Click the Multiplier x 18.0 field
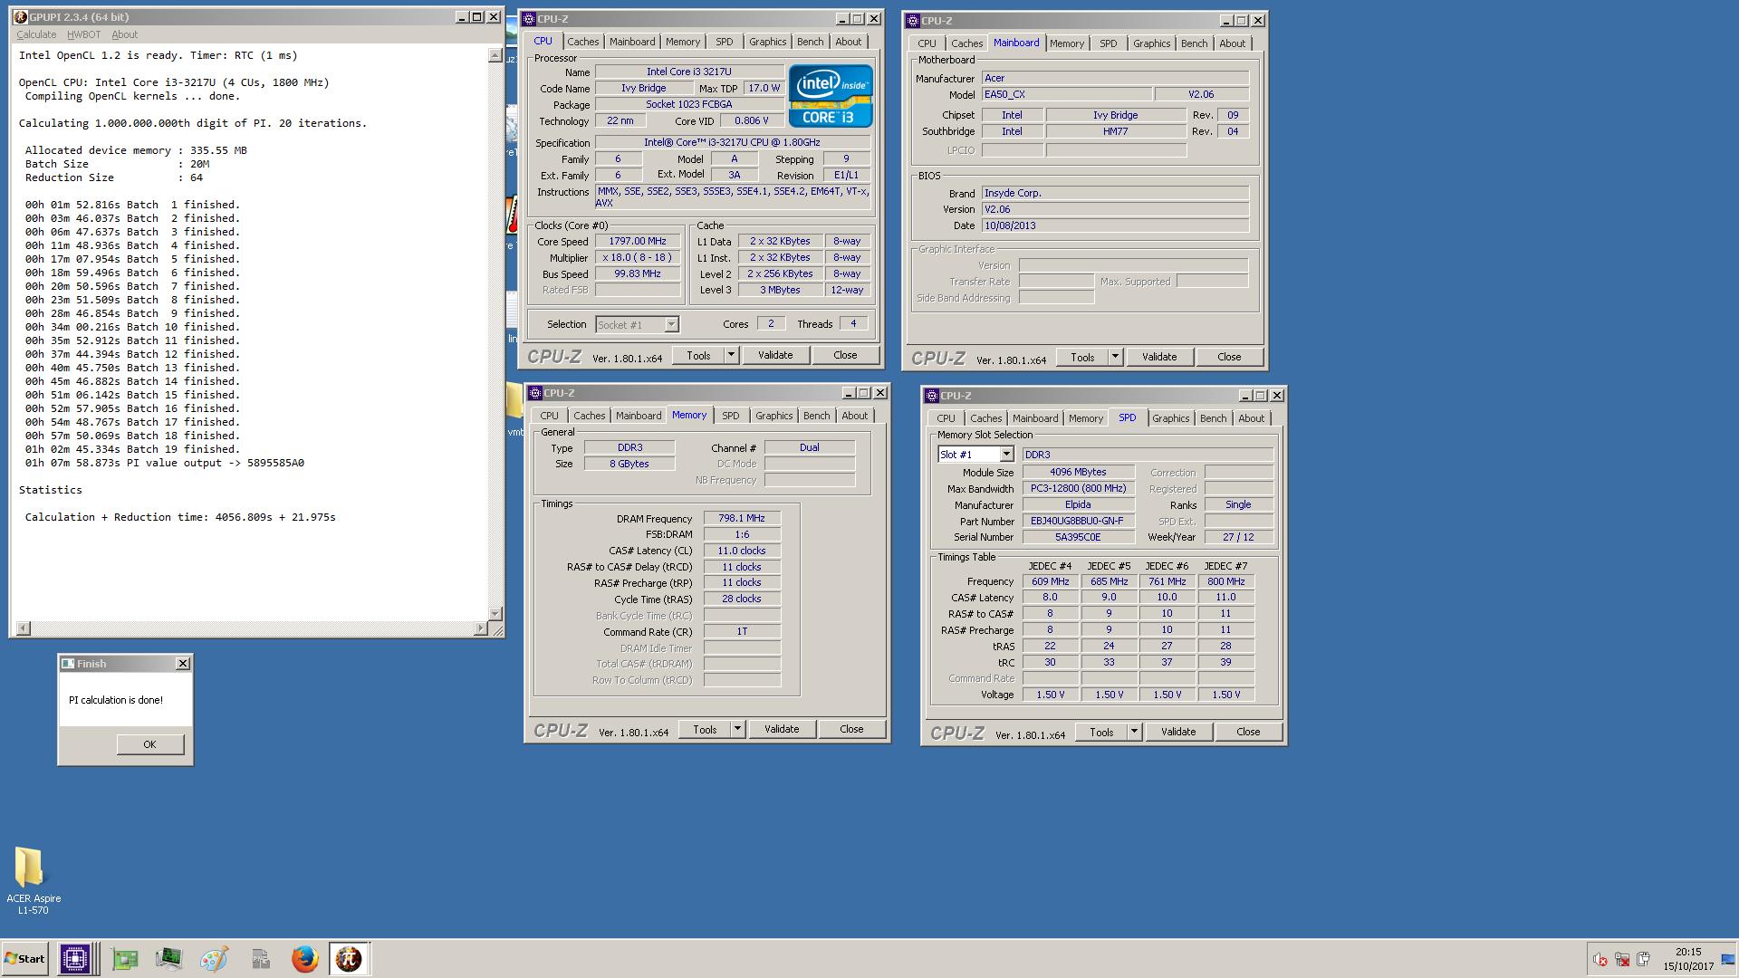This screenshot has height=978, width=1739. 638,258
